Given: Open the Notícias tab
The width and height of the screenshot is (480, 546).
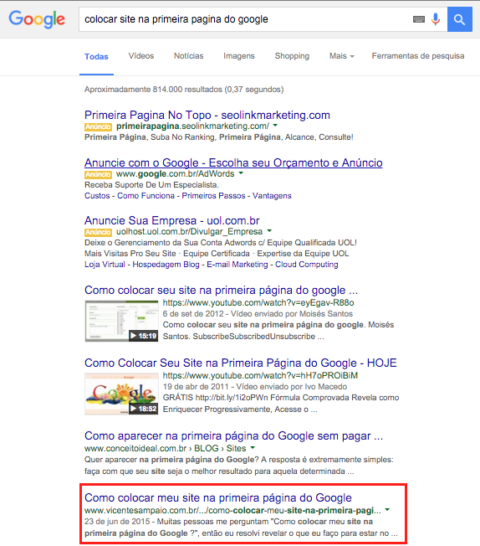Looking at the screenshot, I should tap(188, 56).
